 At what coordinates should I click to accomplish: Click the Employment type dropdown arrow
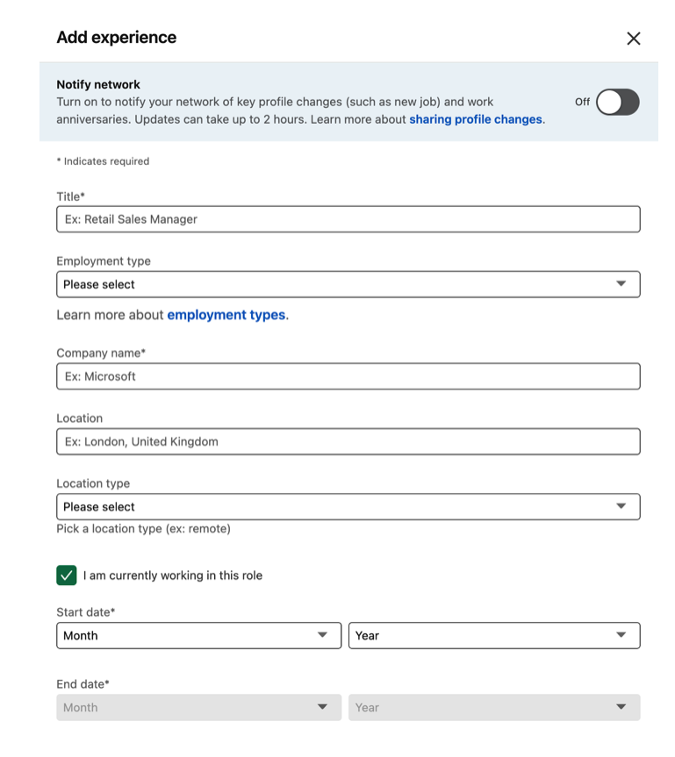click(x=621, y=284)
